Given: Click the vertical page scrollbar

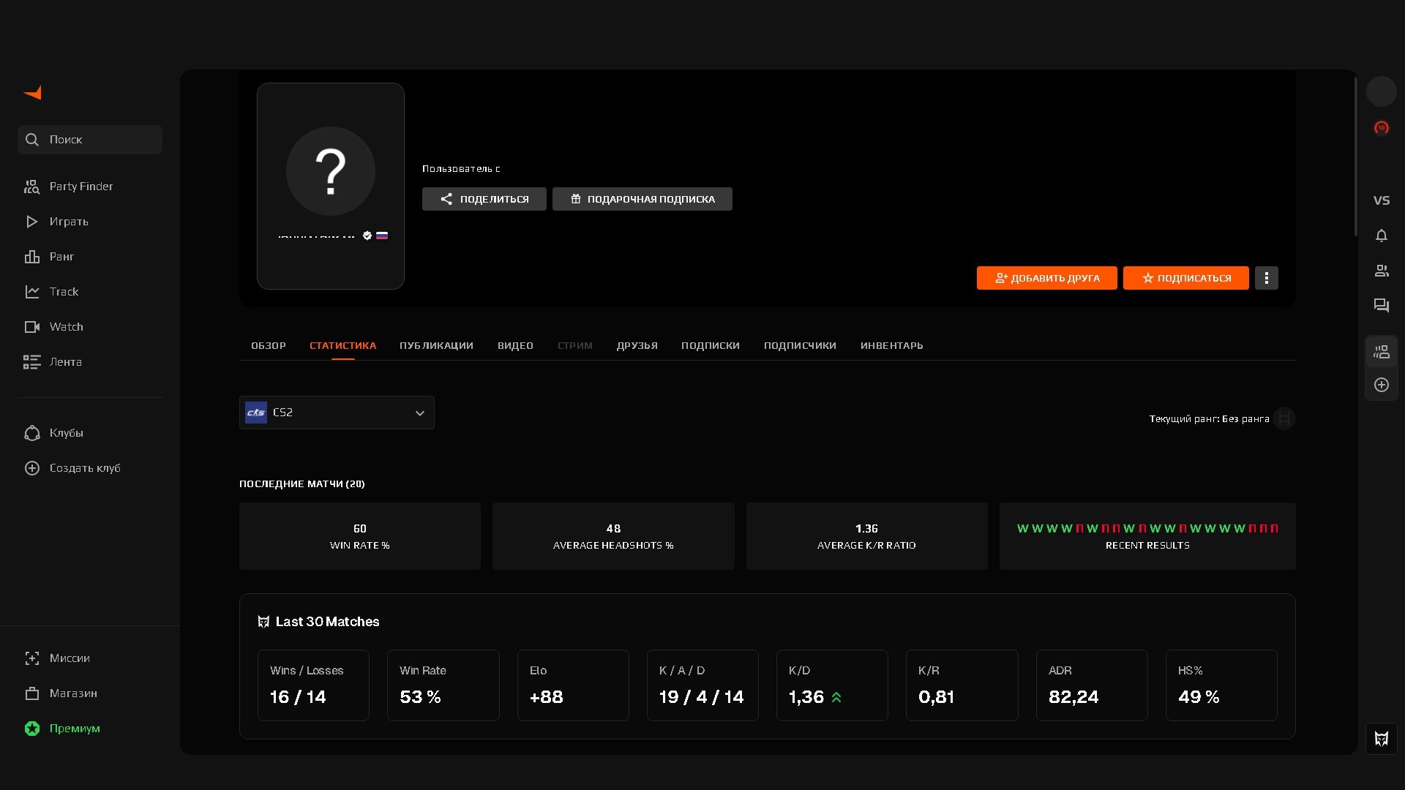Looking at the screenshot, I should coord(1355,157).
